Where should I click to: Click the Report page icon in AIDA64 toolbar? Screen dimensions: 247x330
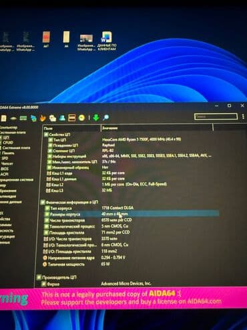pyautogui.click(x=3, y=118)
